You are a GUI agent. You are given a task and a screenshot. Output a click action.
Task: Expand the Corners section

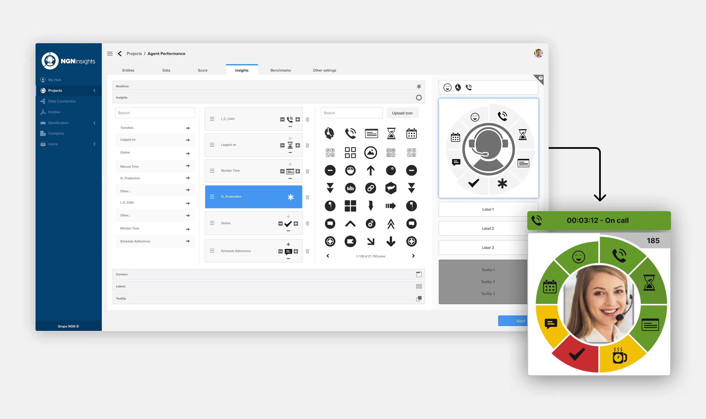pyautogui.click(x=268, y=274)
